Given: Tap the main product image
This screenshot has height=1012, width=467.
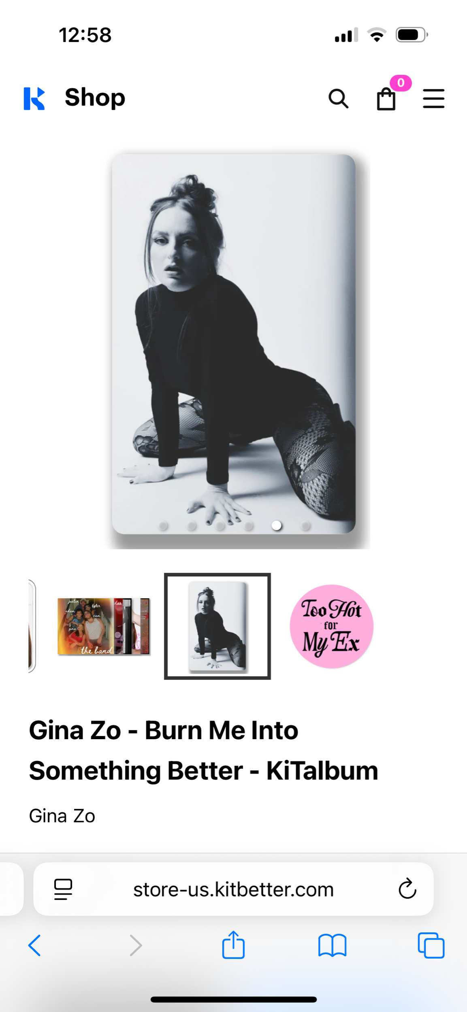Looking at the screenshot, I should tap(234, 344).
